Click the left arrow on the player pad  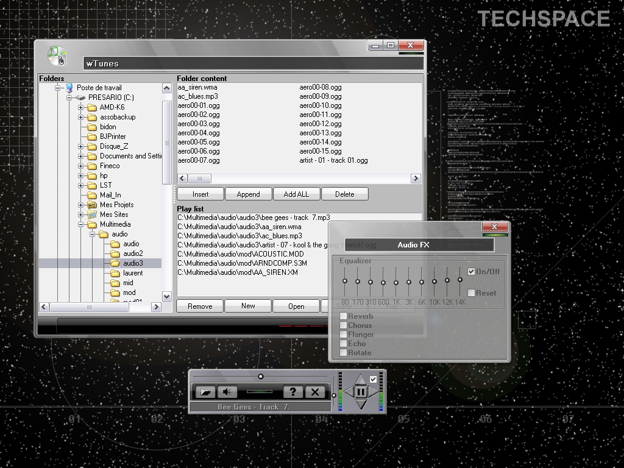coord(348,392)
